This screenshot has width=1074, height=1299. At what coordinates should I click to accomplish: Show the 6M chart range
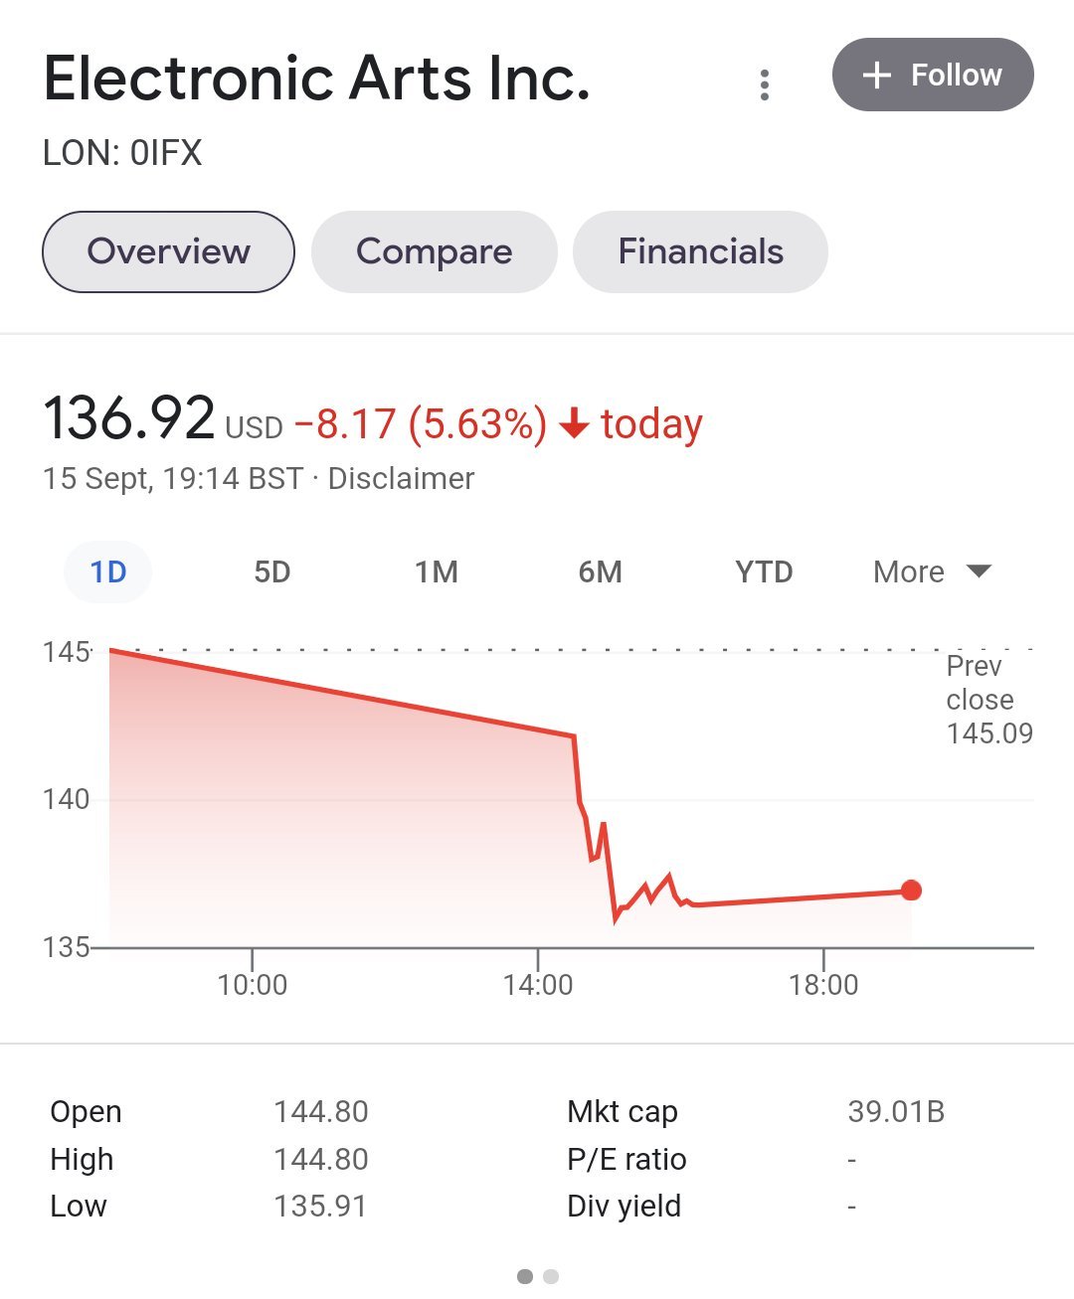tap(600, 572)
